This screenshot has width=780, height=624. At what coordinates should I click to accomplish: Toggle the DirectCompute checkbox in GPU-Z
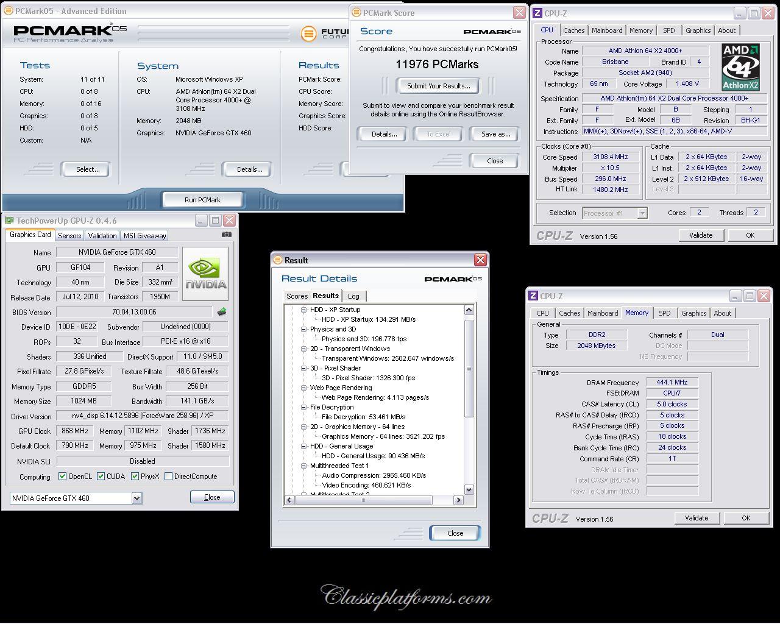point(168,477)
